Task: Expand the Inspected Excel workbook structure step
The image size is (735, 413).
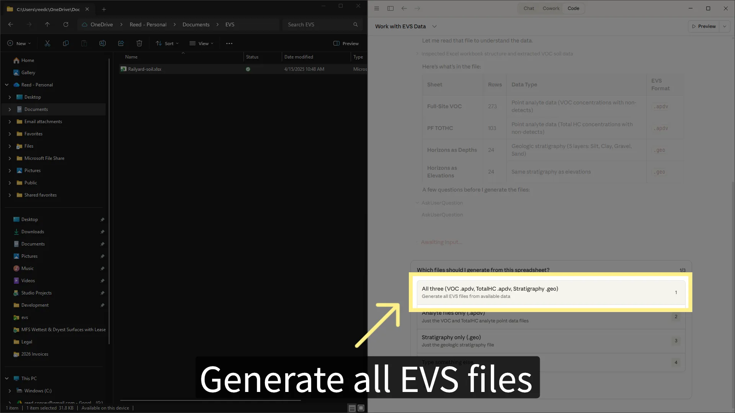Action: tap(497, 54)
